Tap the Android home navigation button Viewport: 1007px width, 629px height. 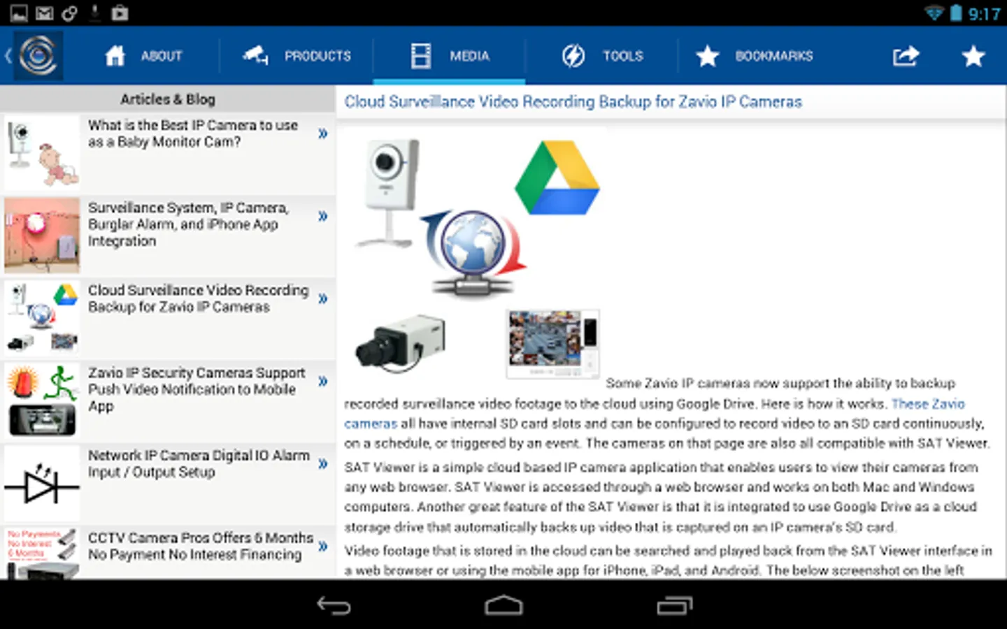coord(503,605)
